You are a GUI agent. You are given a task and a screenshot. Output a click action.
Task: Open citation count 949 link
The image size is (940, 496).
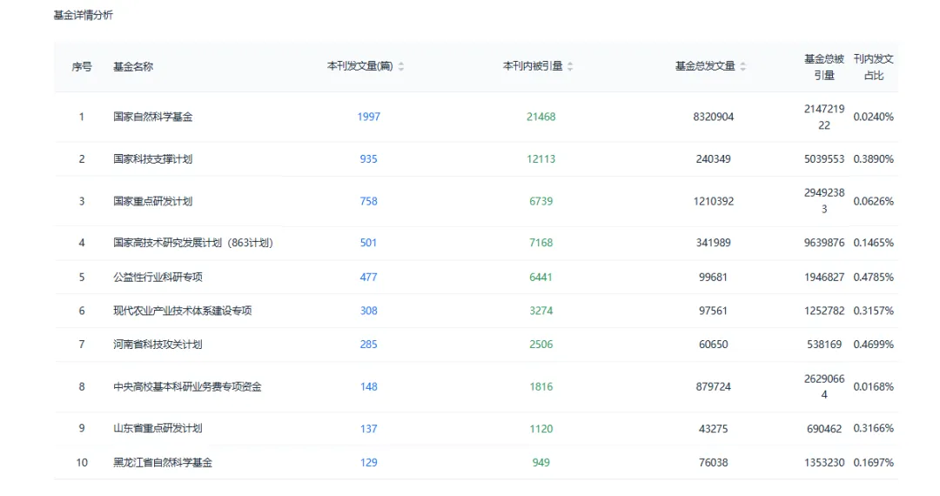click(541, 462)
